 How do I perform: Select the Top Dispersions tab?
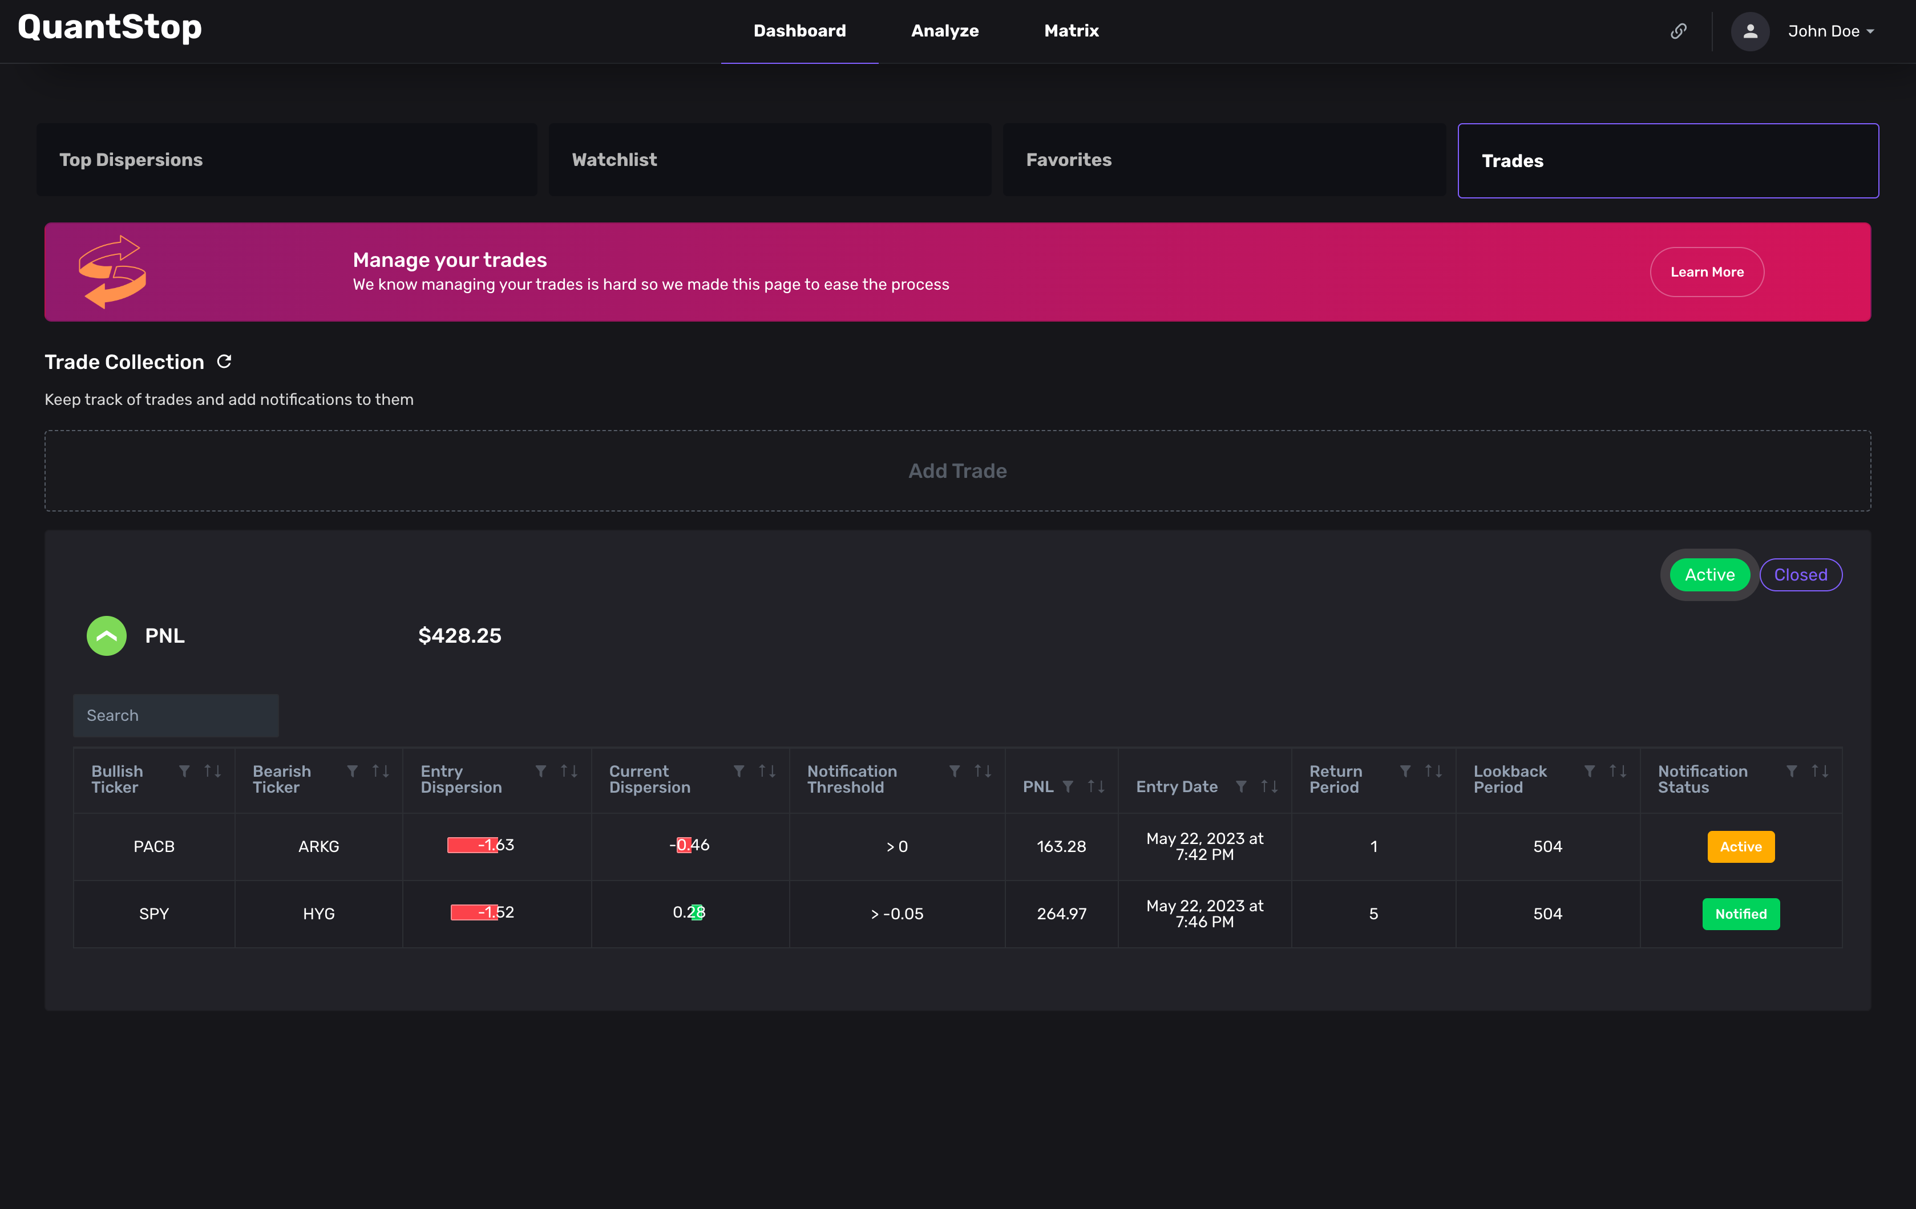[286, 160]
